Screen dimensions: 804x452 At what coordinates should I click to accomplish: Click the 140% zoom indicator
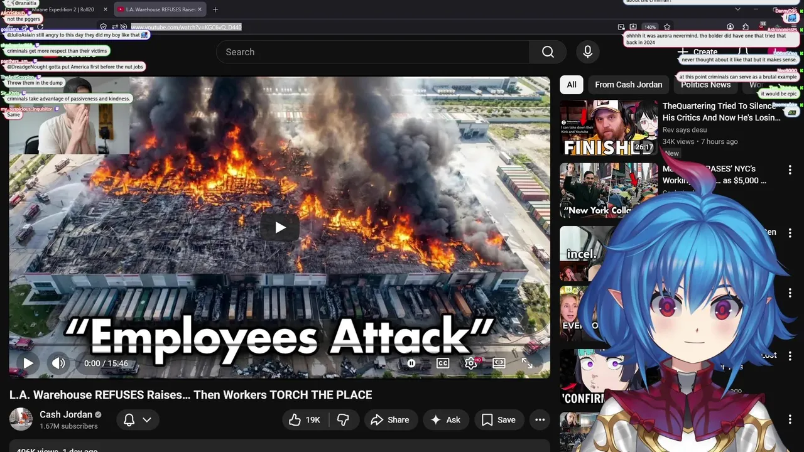click(x=650, y=27)
